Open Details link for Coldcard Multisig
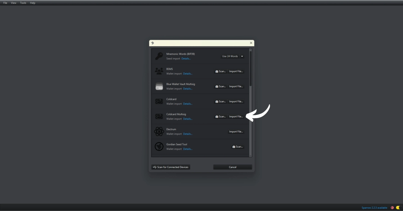The height and width of the screenshot is (211, 403). (x=188, y=119)
